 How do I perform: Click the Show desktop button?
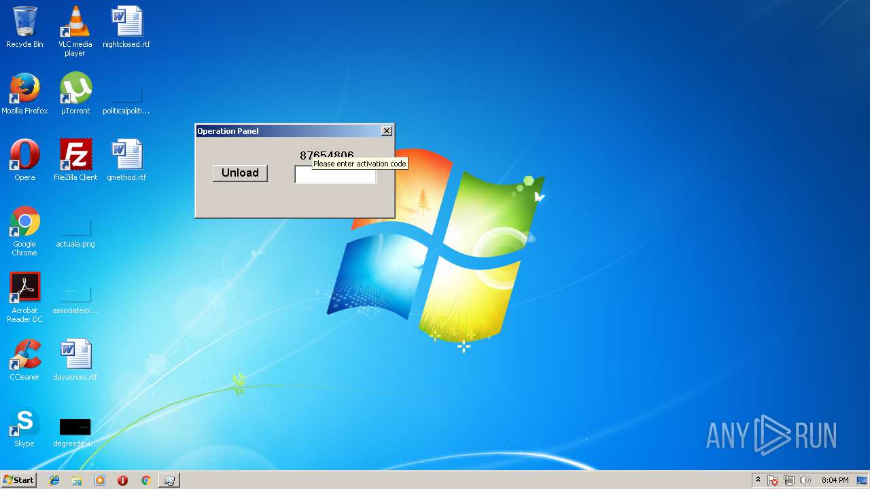[862, 480]
